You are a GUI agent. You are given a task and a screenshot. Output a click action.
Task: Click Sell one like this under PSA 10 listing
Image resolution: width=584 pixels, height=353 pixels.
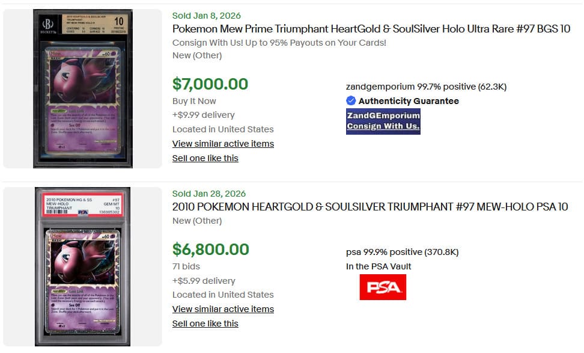[x=205, y=324]
